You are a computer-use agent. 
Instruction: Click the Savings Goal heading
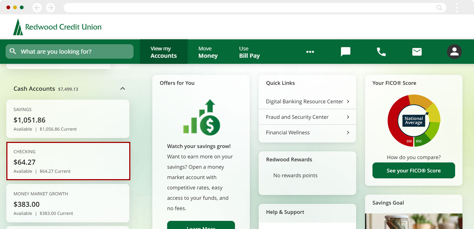pos(388,203)
